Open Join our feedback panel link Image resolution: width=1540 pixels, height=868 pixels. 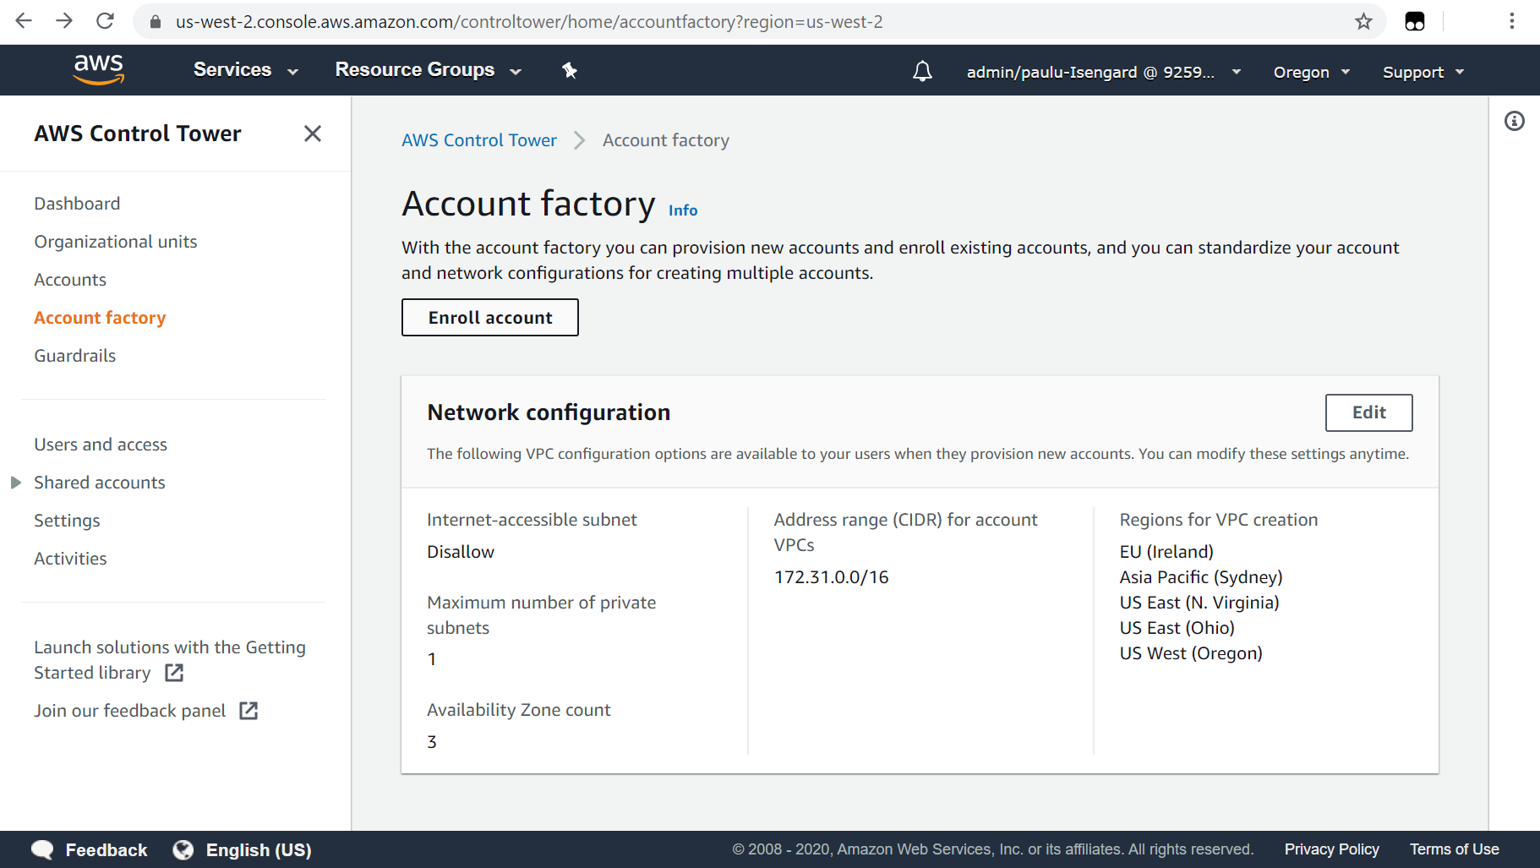130,711
